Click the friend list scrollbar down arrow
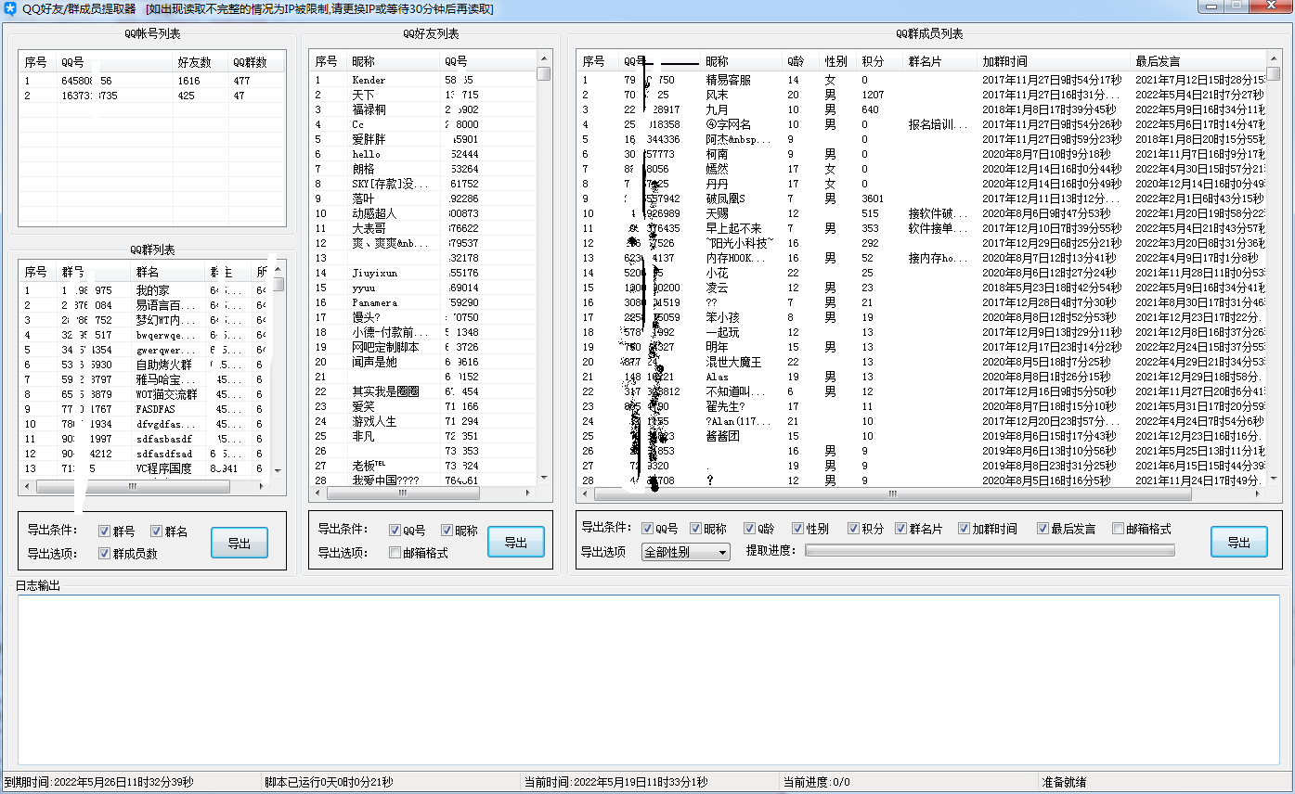The image size is (1295, 794). (x=543, y=479)
